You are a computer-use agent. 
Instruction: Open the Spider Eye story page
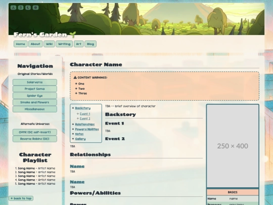[35, 96]
